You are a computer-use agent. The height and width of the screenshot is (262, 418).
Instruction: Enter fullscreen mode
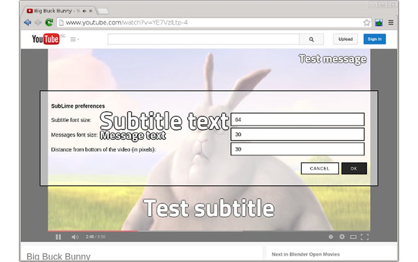click(364, 237)
